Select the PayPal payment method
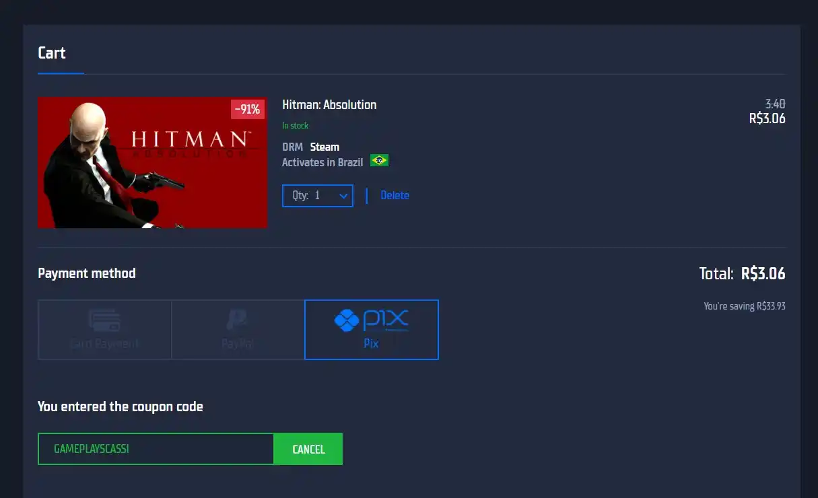 pos(238,330)
